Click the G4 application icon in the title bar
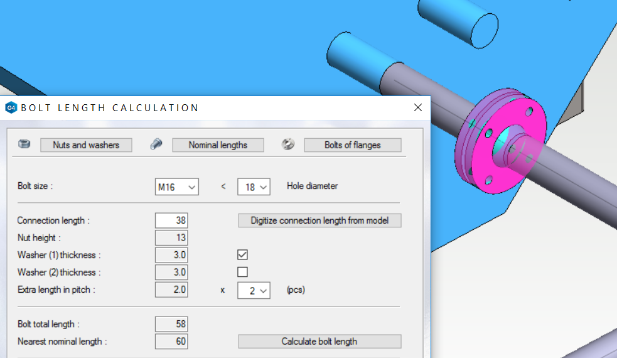Image resolution: width=617 pixels, height=358 pixels. pos(11,108)
